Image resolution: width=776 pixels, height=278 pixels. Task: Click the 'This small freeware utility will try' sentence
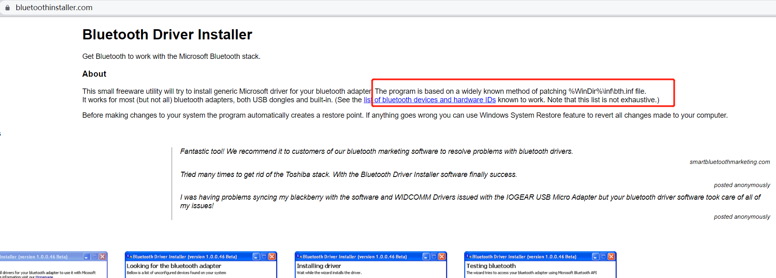pyautogui.click(x=227, y=91)
